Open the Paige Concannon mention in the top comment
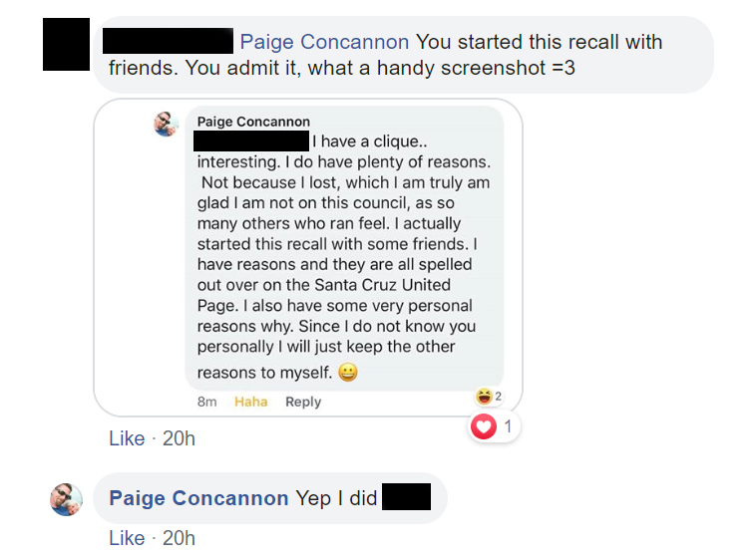 pyautogui.click(x=324, y=42)
